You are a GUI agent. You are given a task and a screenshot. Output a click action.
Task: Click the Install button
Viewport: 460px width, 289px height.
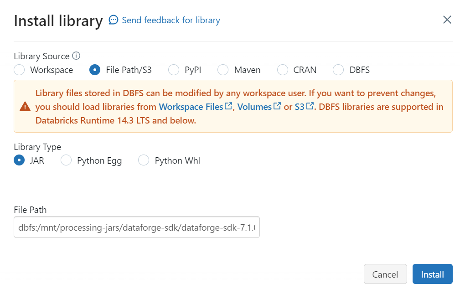[432, 274]
